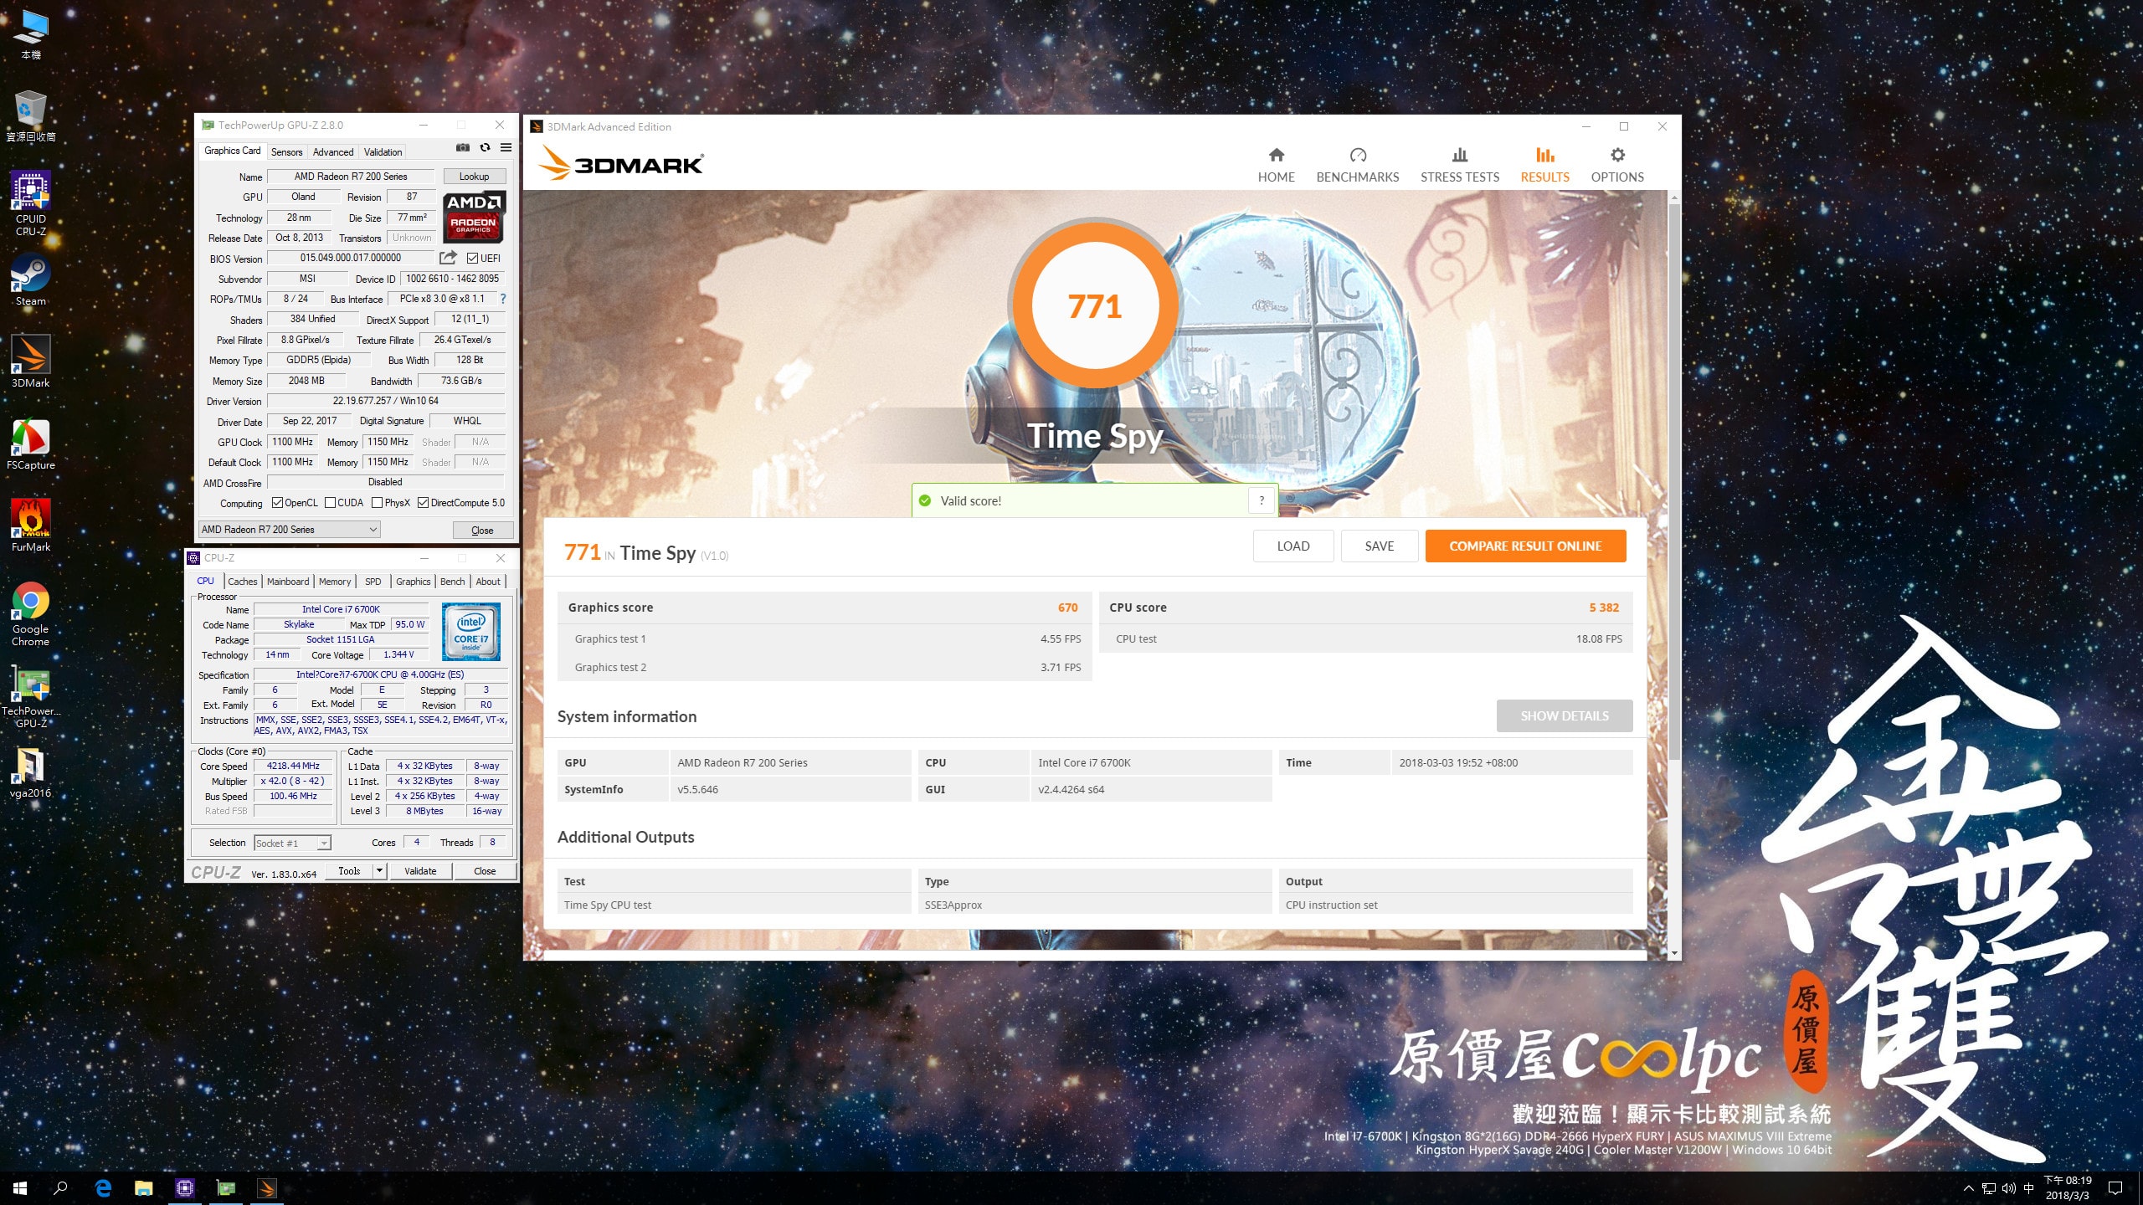Screen dimensions: 2143x1205
Task: Click the 3DMark LOAD button
Action: pyautogui.click(x=1293, y=546)
